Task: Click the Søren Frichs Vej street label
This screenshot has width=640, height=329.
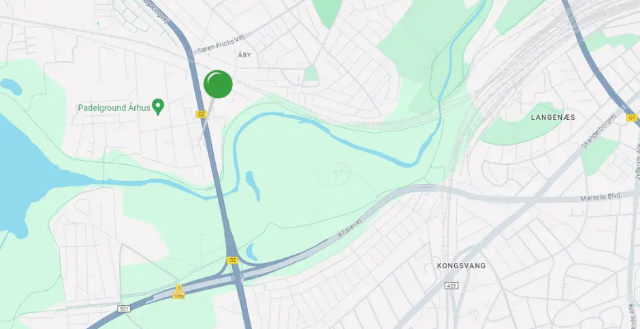Action: coord(221,44)
